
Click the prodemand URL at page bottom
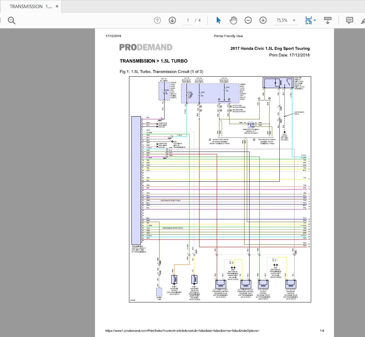point(182,331)
